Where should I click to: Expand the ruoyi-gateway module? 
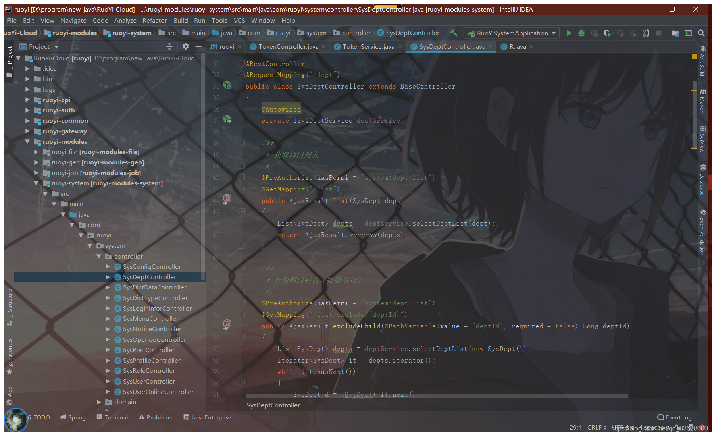27,131
